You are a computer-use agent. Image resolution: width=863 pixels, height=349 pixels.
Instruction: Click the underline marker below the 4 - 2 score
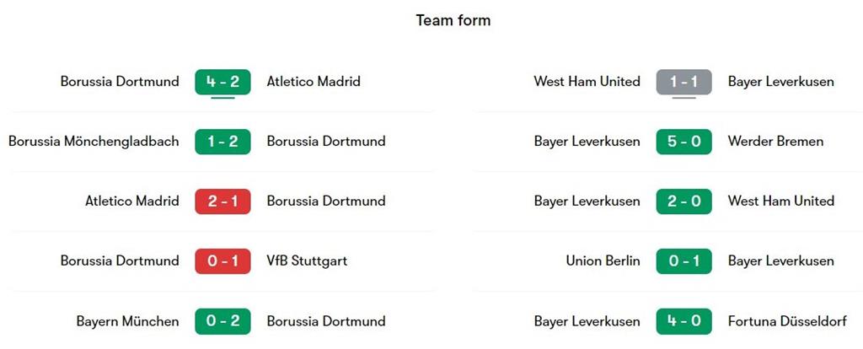pos(222,98)
